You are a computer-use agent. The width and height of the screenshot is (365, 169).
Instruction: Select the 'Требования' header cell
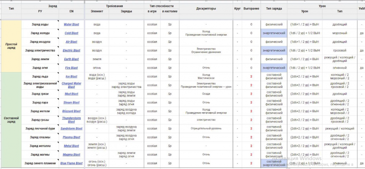pyautogui.click(x=115, y=6)
